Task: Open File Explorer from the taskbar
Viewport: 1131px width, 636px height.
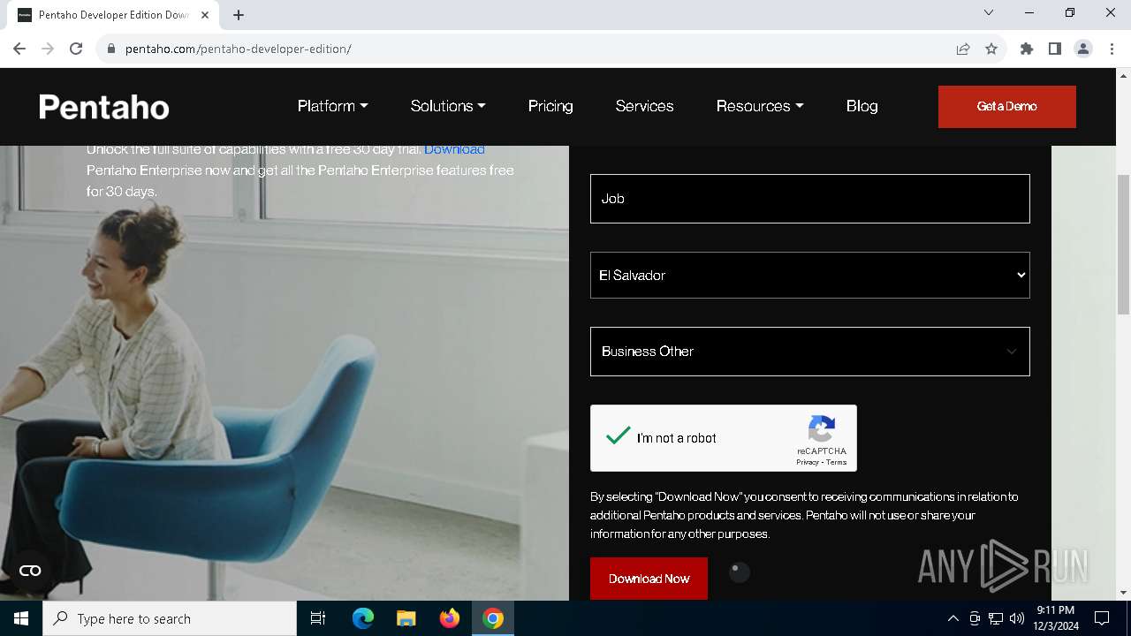Action: point(406,618)
